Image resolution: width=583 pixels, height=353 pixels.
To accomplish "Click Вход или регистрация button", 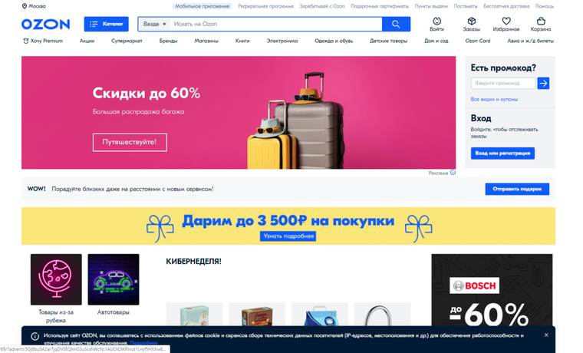I will pyautogui.click(x=502, y=153).
